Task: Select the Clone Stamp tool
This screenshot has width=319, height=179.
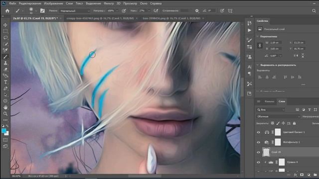Action: (5, 63)
